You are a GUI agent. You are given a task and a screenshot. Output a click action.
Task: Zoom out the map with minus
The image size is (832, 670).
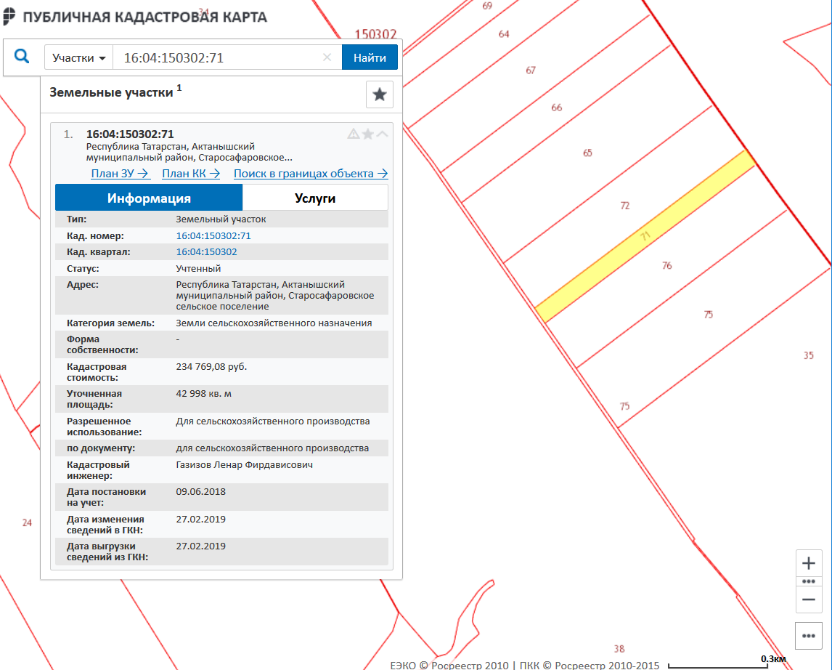click(x=809, y=600)
